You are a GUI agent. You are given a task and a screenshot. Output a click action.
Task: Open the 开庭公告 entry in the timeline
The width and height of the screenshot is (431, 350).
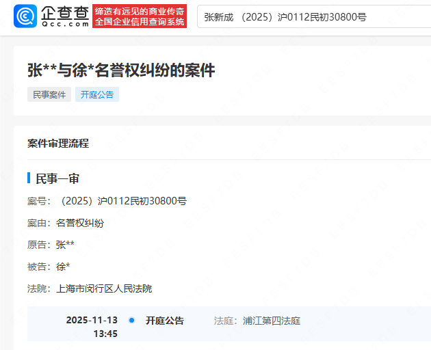[x=165, y=321]
